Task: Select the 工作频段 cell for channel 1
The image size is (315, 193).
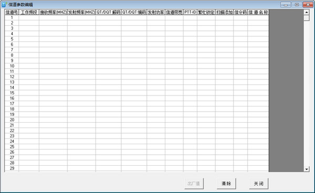Action: [x=29, y=18]
